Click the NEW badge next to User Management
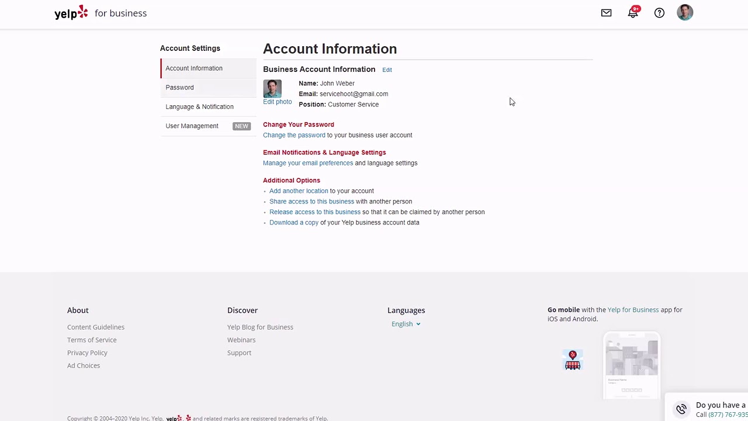 (x=241, y=126)
